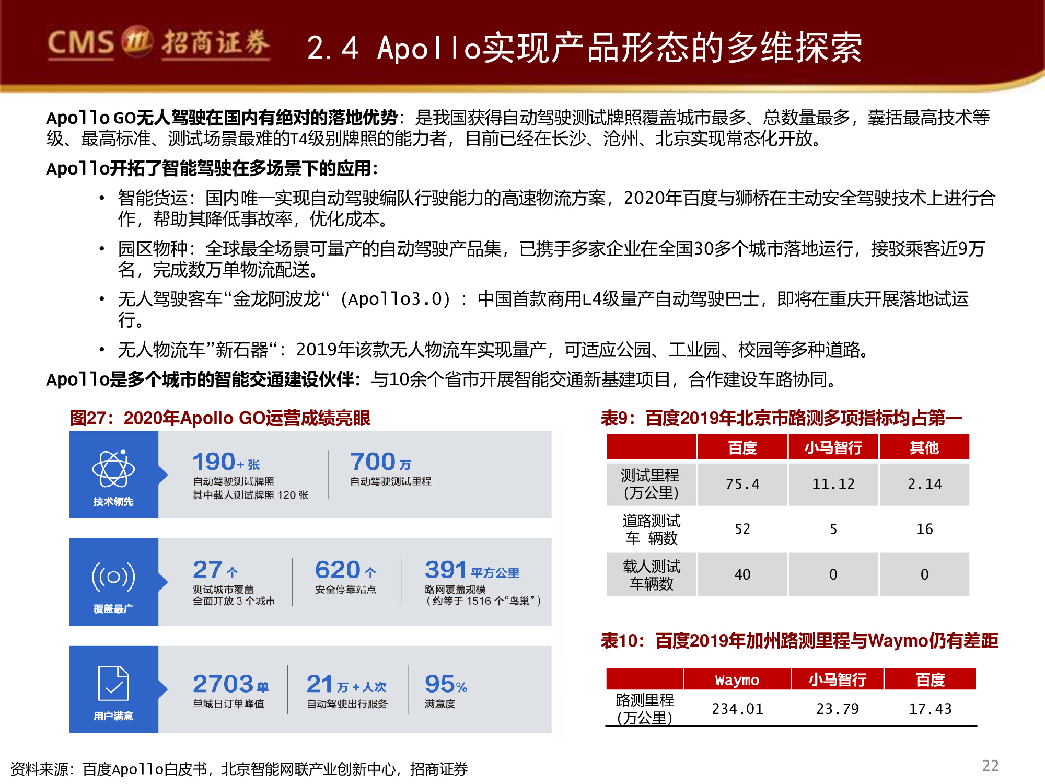Viewport: 1045px width, 784px height.
Task: Click the CMS 招商证券 logo
Action: pos(158,43)
